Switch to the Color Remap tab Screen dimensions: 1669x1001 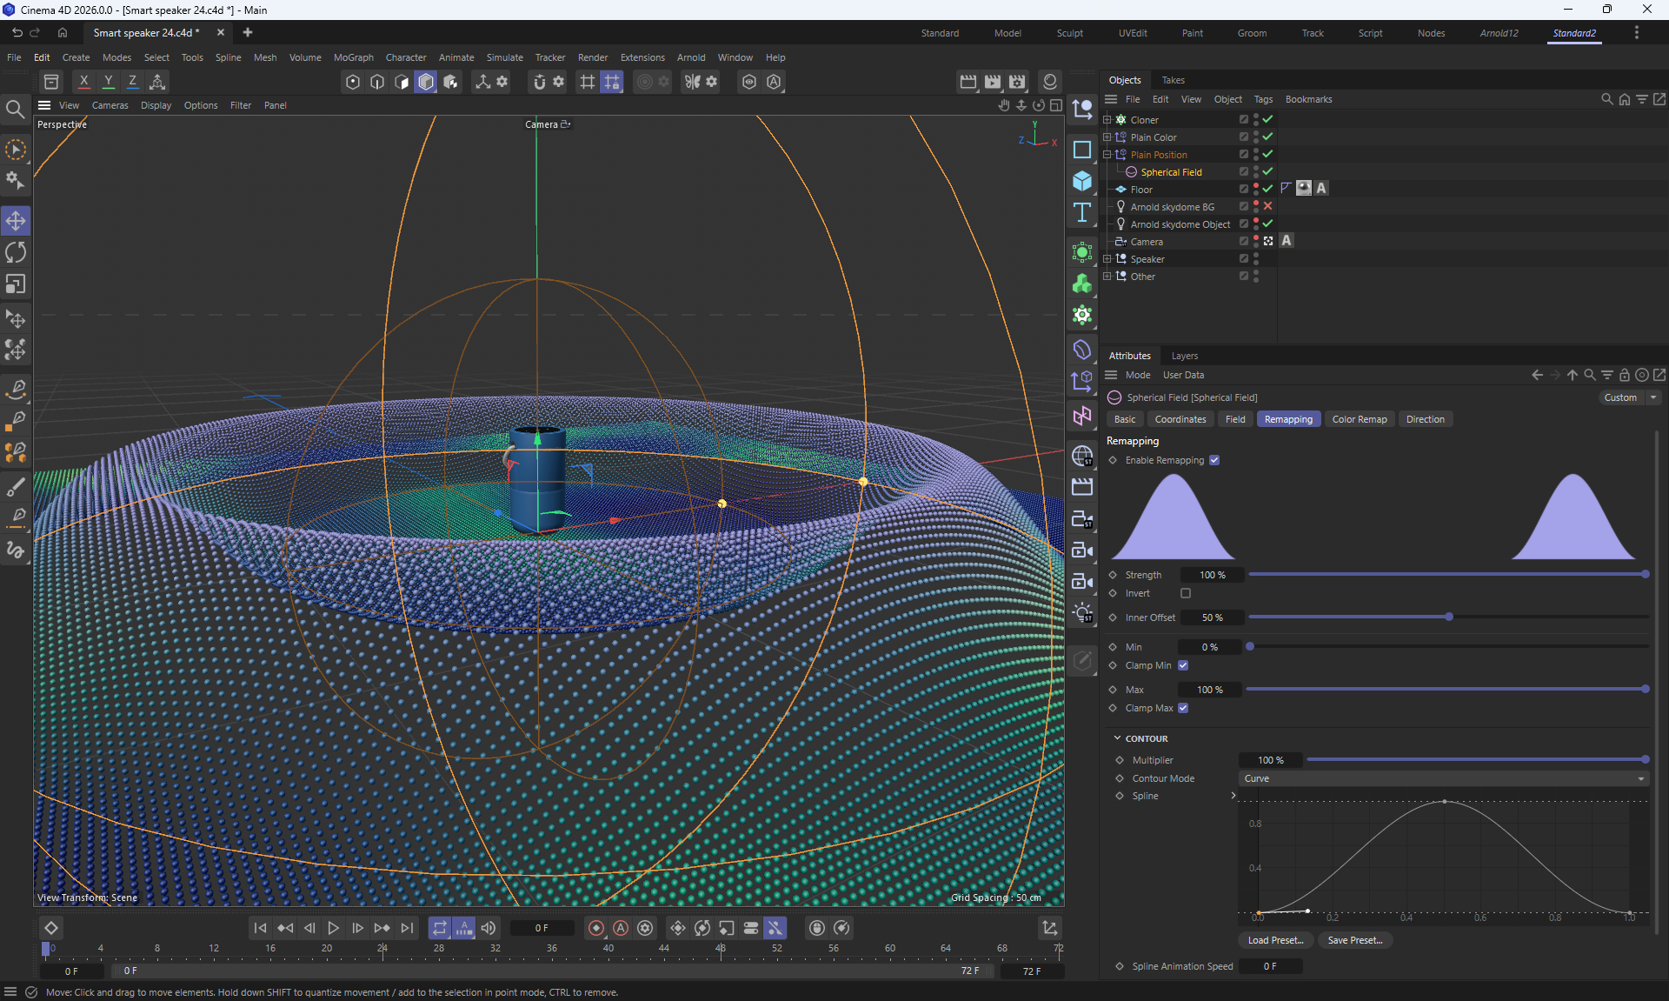pos(1359,419)
